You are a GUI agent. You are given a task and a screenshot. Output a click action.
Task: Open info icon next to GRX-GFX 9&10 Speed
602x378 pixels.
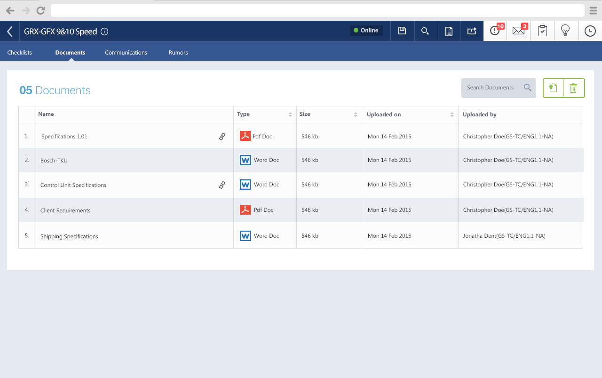pyautogui.click(x=104, y=32)
